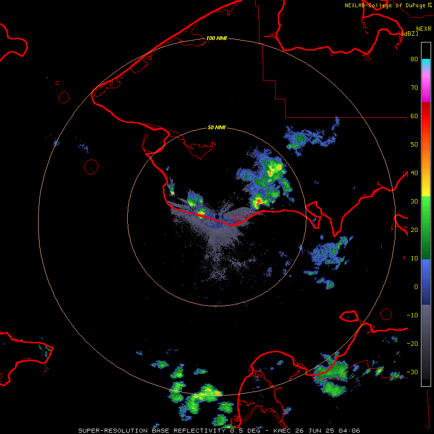The height and width of the screenshot is (434, 434).
Task: Click the 80 value on the dBZ scale
Action: tap(414, 59)
